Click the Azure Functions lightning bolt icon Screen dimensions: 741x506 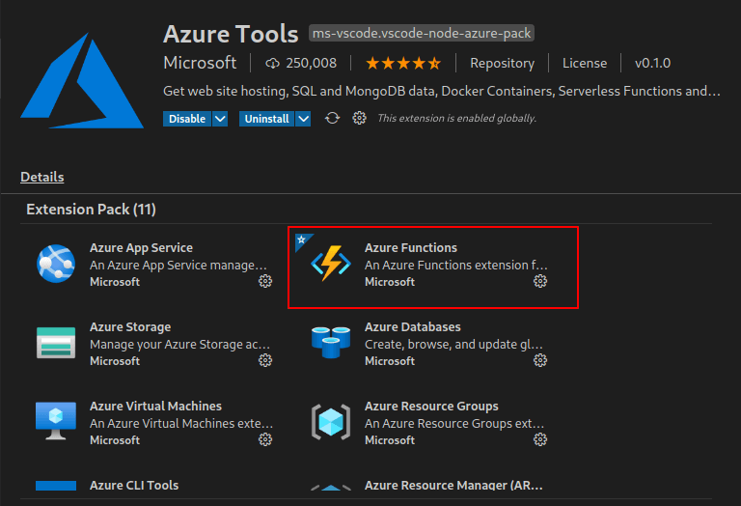coord(331,264)
